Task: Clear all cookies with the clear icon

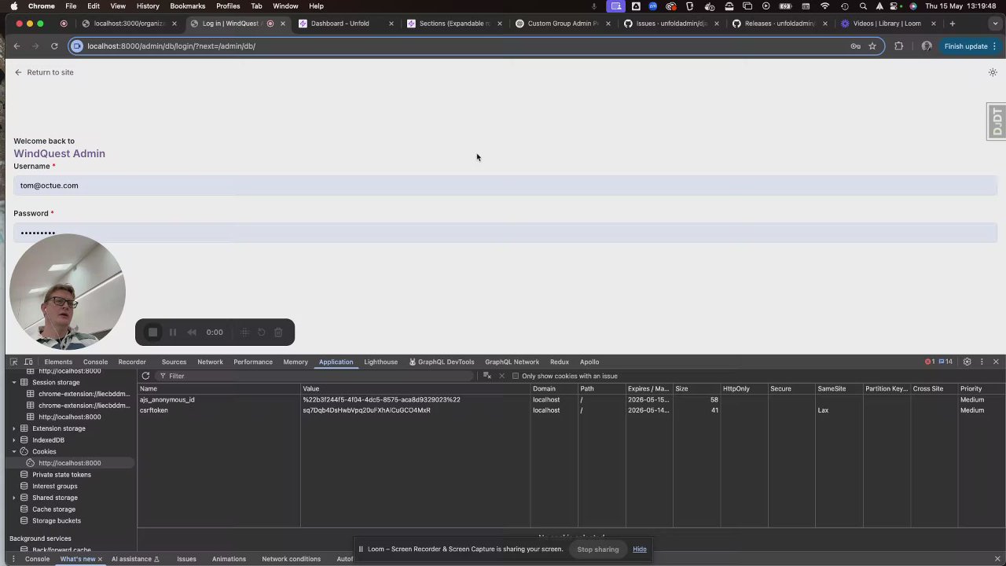Action: (486, 376)
